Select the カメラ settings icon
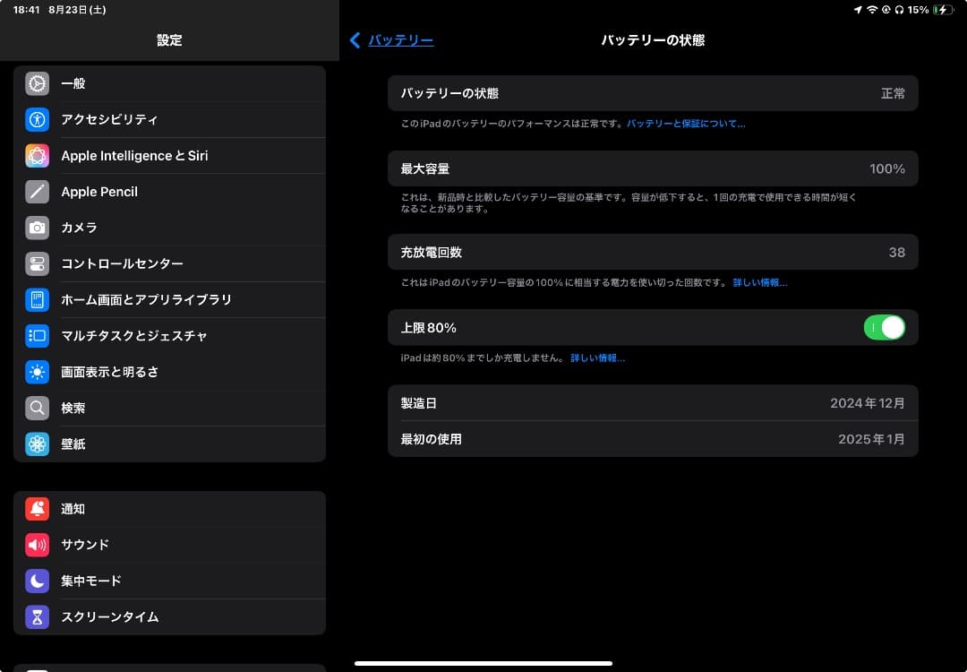967x672 pixels. coord(38,227)
